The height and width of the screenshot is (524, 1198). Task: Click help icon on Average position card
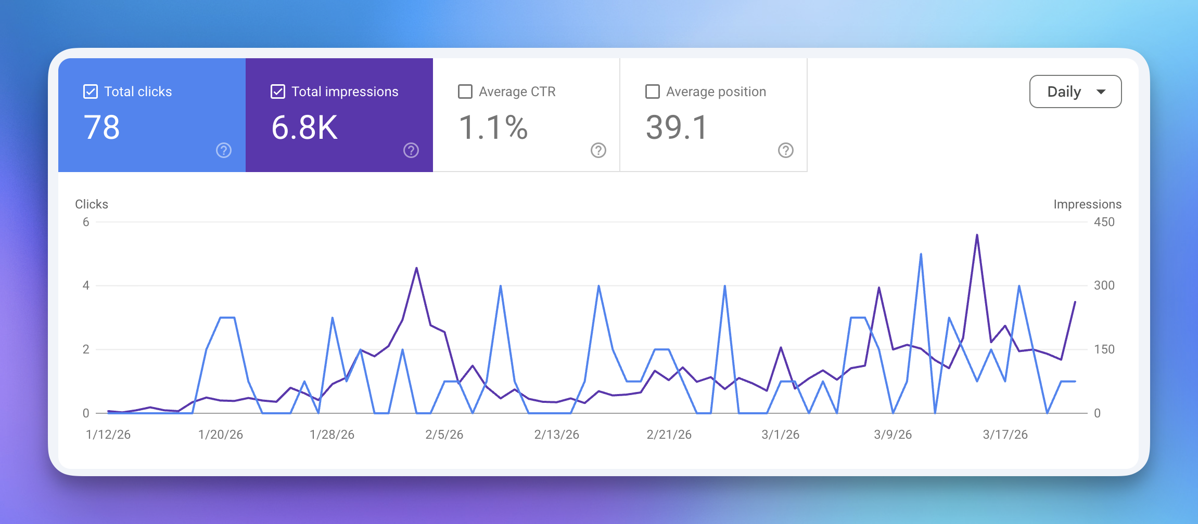pos(786,151)
